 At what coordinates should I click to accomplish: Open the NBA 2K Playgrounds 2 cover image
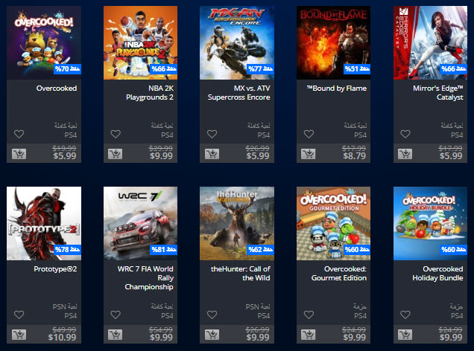141,43
